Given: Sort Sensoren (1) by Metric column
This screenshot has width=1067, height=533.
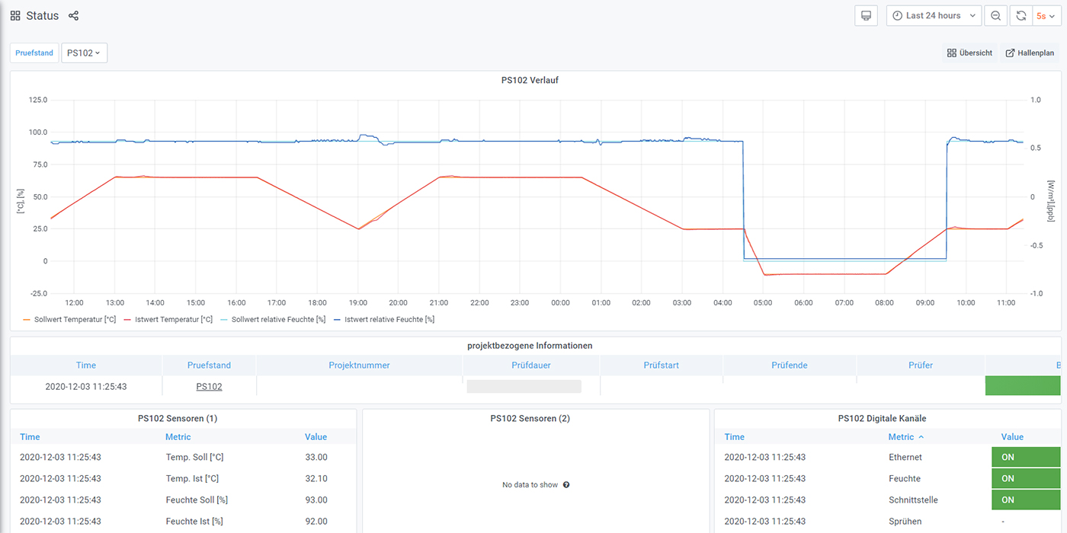Looking at the screenshot, I should [x=178, y=437].
